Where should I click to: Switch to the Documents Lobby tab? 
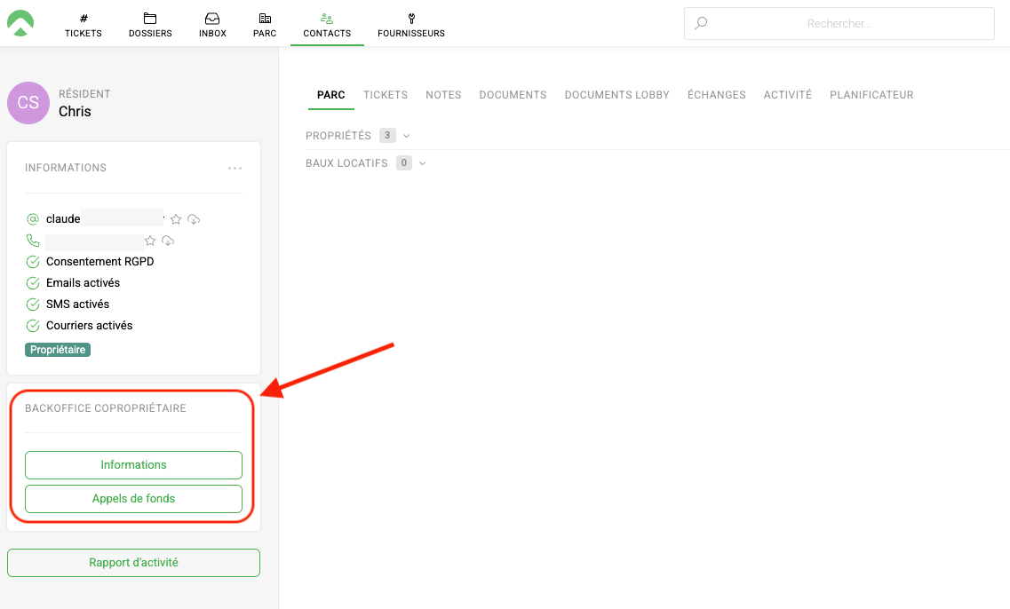(x=616, y=95)
